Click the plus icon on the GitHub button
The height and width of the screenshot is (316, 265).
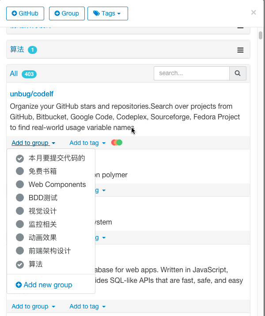(15, 14)
